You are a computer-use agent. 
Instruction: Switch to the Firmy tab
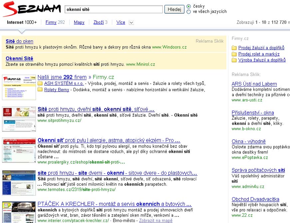coord(51,22)
